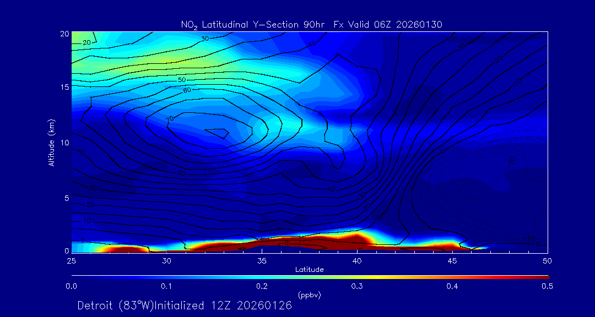Image resolution: width=595 pixels, height=317 pixels.
Task: Click the color scale label 0.0
Action: (x=71, y=287)
